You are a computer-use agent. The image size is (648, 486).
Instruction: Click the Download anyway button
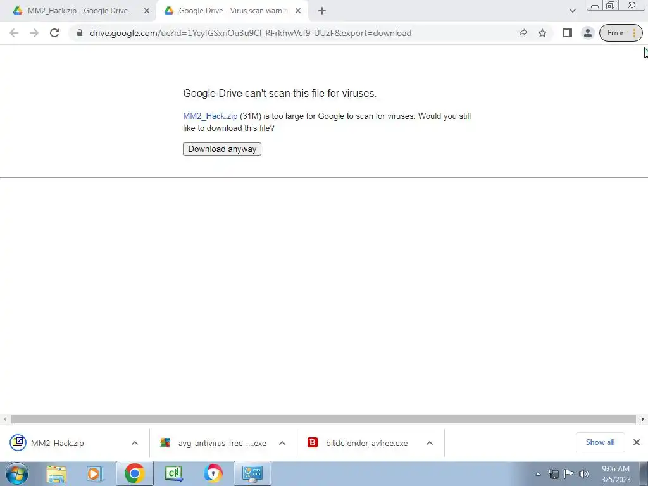(222, 149)
